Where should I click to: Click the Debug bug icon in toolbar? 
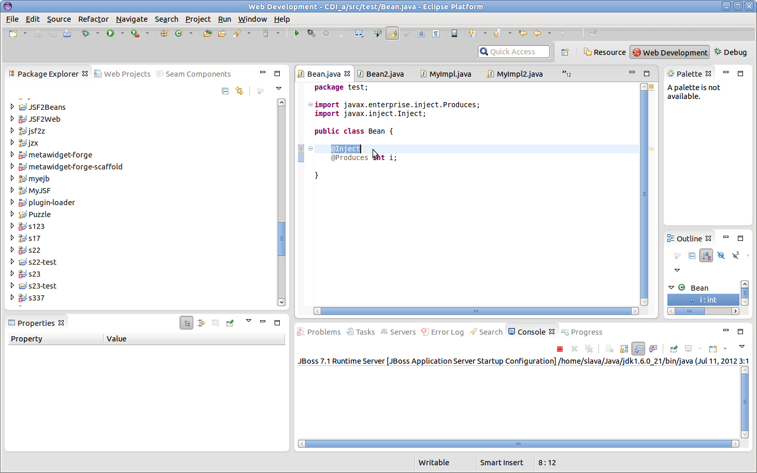[x=85, y=33]
